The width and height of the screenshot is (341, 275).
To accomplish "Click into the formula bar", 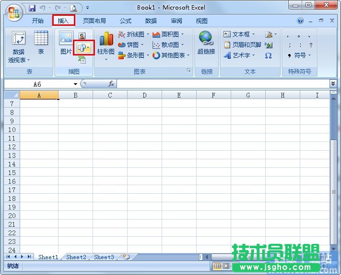I will point(223,84).
